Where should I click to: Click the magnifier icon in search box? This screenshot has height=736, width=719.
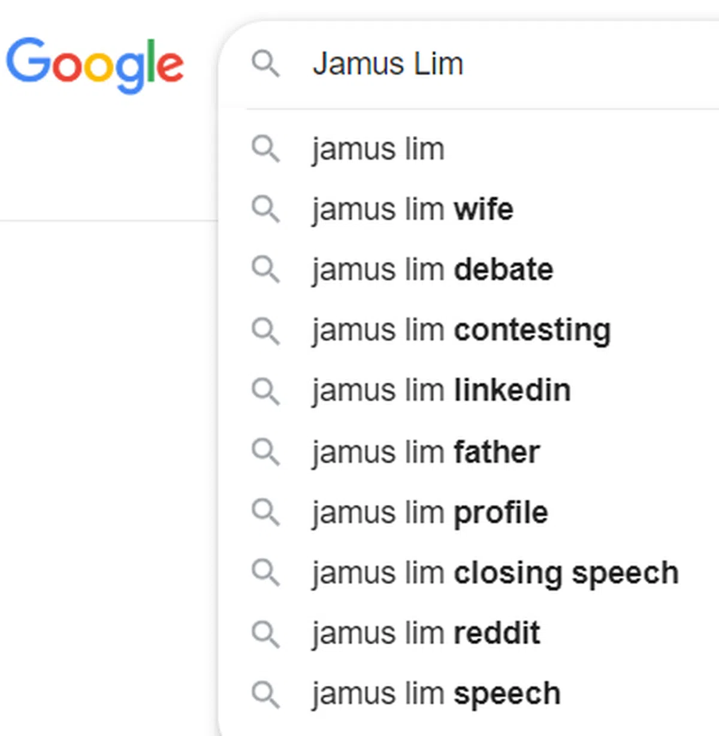[265, 63]
